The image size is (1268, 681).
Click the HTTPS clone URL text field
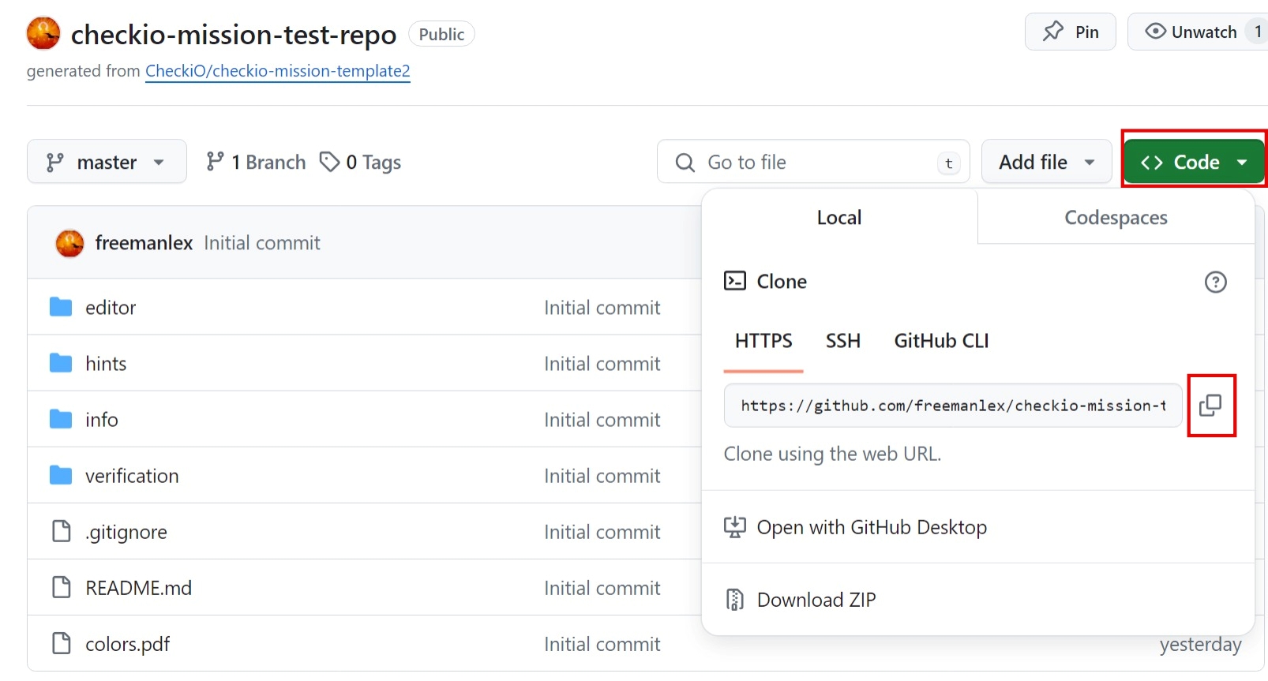click(953, 406)
